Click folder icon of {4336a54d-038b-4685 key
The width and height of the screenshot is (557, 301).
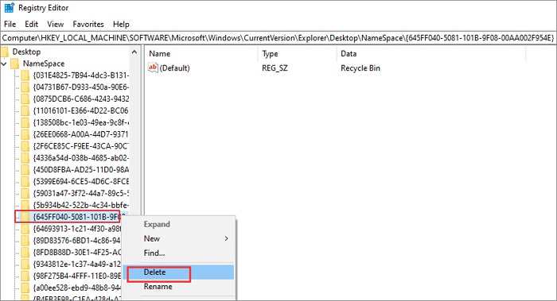pos(25,158)
